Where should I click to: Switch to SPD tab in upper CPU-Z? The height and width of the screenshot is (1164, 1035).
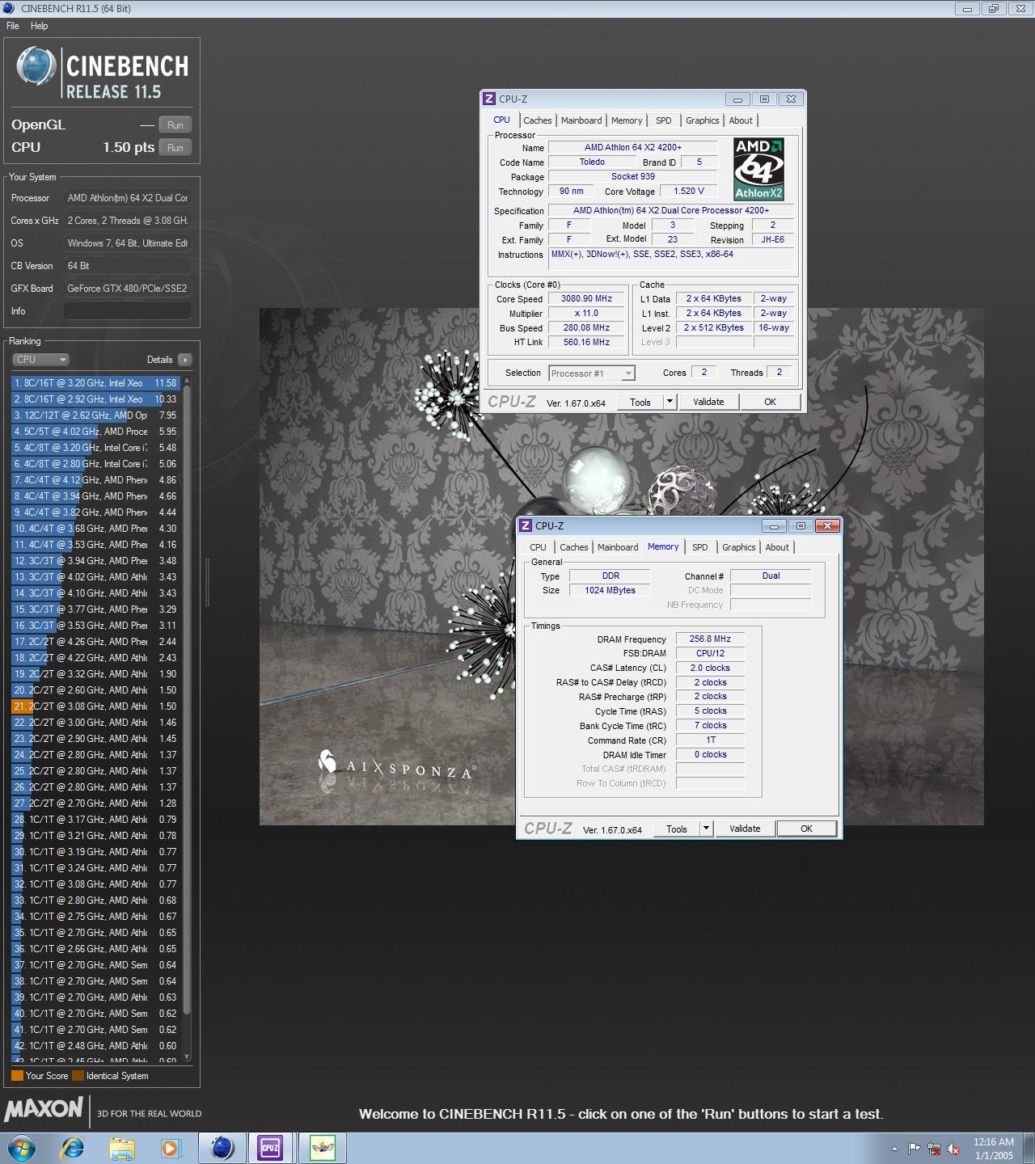664,120
